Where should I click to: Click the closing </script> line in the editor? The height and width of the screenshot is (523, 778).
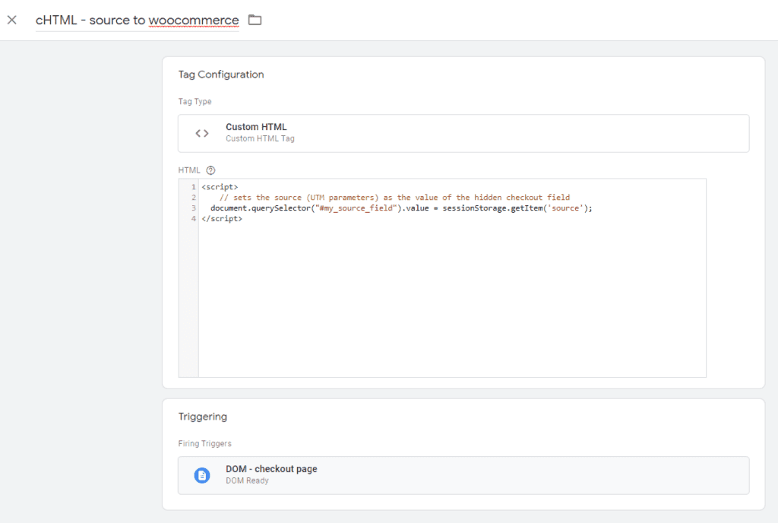(x=222, y=218)
